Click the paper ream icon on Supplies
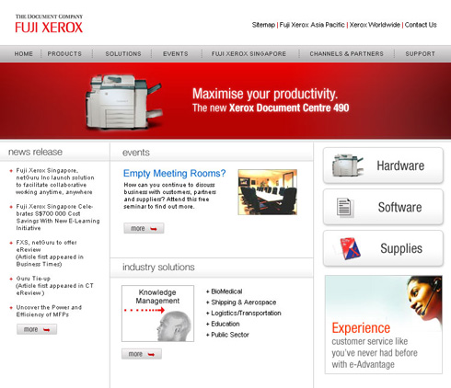This screenshot has height=388, width=451. pos(351,248)
